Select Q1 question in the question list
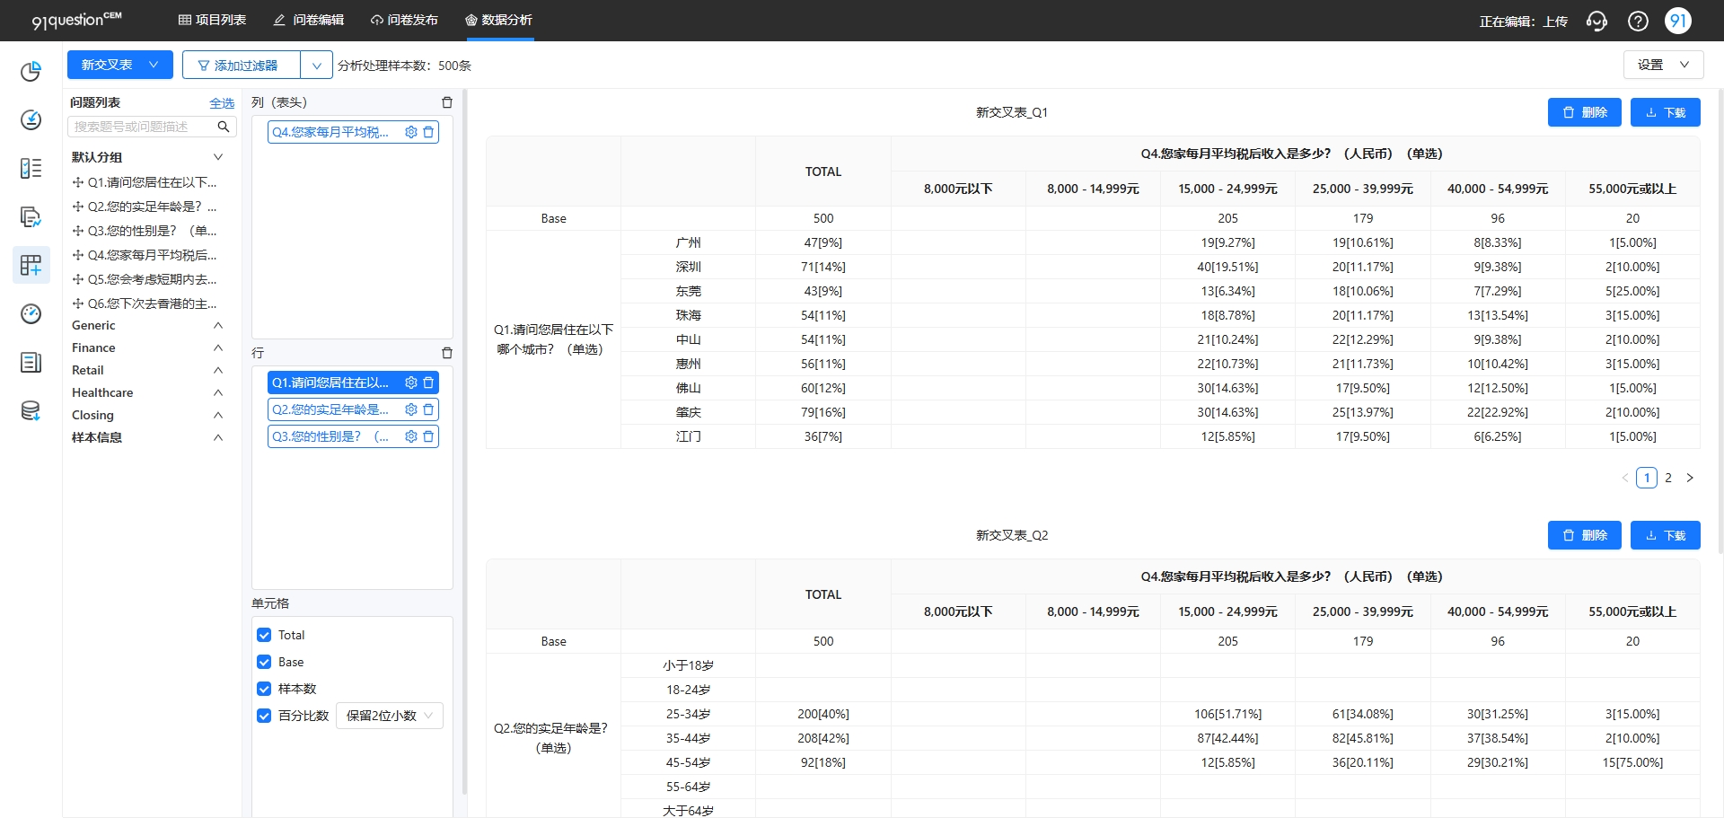This screenshot has width=1724, height=818. [145, 182]
